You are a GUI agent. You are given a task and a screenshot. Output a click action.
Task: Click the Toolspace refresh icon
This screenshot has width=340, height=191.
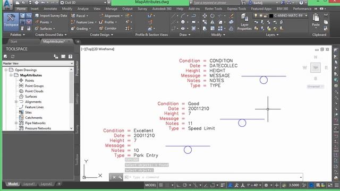pyautogui.click(x=13, y=57)
